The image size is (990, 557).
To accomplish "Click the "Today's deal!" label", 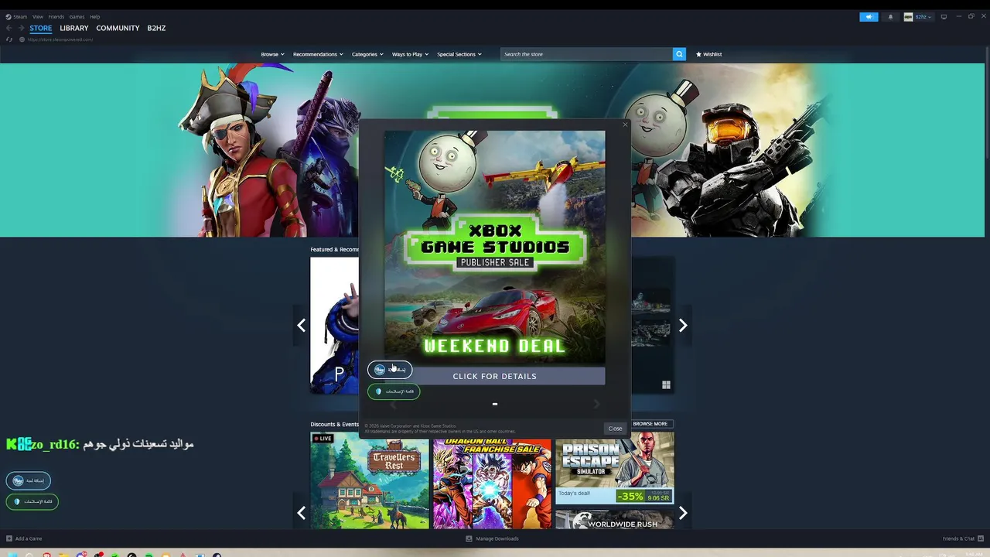I will pyautogui.click(x=574, y=494).
